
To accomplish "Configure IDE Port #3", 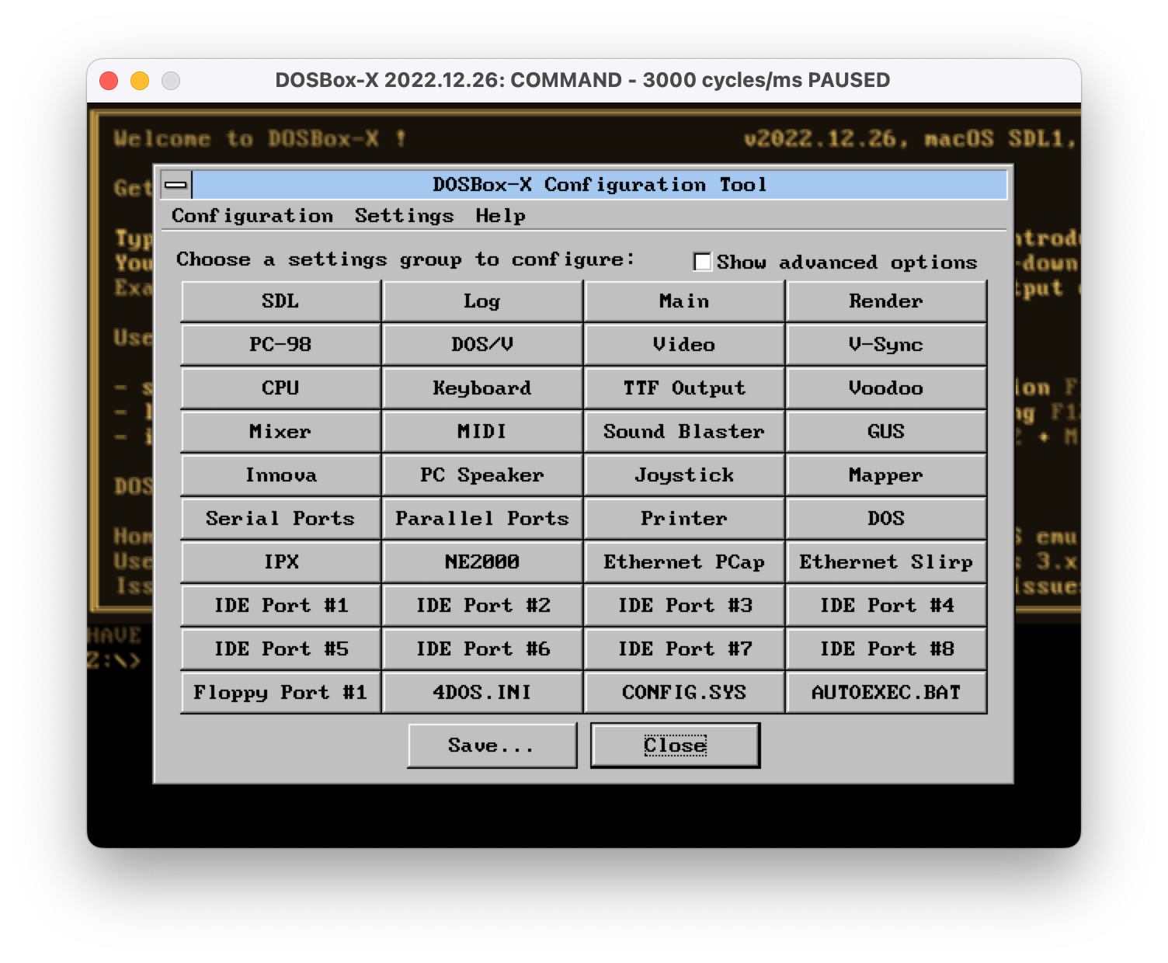I will (x=684, y=606).
